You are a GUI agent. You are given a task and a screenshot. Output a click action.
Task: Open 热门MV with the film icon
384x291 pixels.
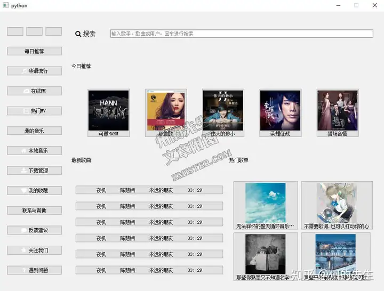pyautogui.click(x=34, y=111)
